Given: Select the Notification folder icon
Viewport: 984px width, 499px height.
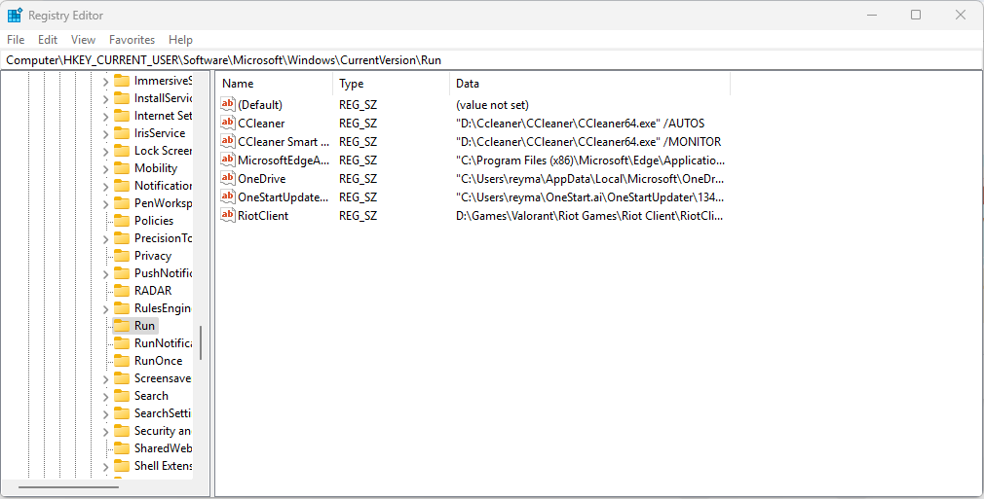Looking at the screenshot, I should click(122, 186).
